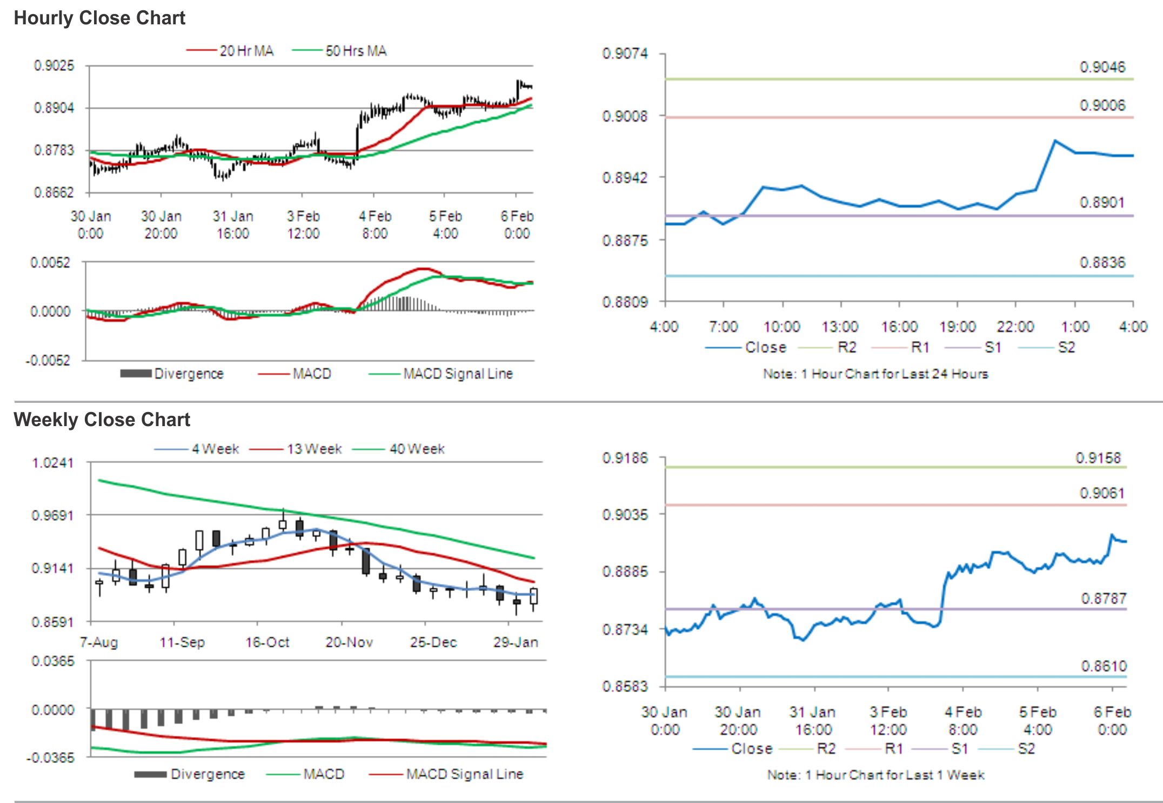Click the 0.9006 R1 level label

click(1102, 105)
